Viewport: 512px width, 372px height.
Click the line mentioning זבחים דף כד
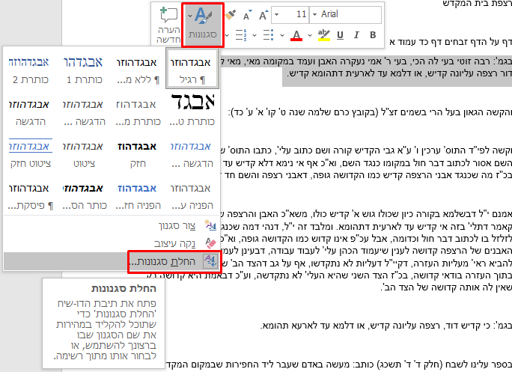451,42
